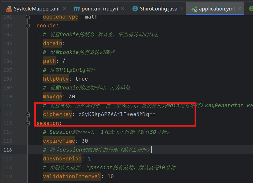The image size is (253, 183).
Task: Click the value true after httpOnly
Action: click(x=82, y=79)
